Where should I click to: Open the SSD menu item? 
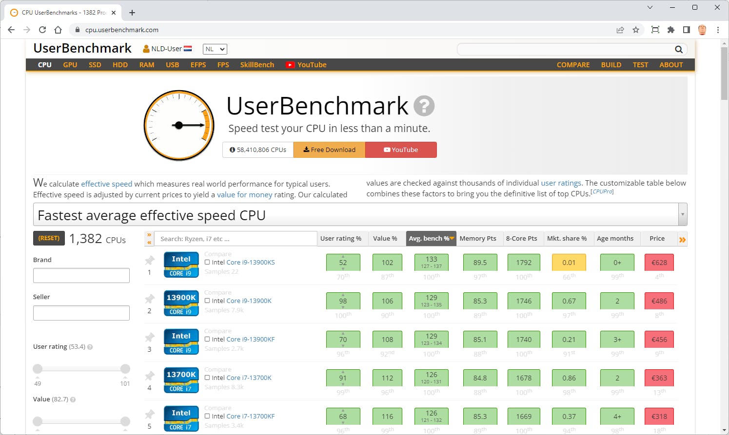(95, 65)
